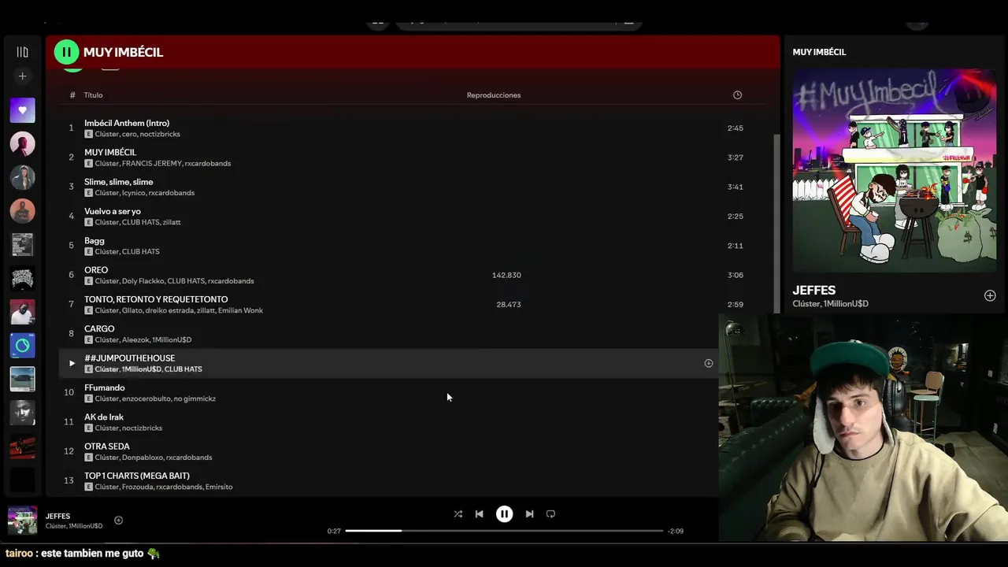Skip to next track
This screenshot has height=567, width=1008.
pyautogui.click(x=529, y=513)
